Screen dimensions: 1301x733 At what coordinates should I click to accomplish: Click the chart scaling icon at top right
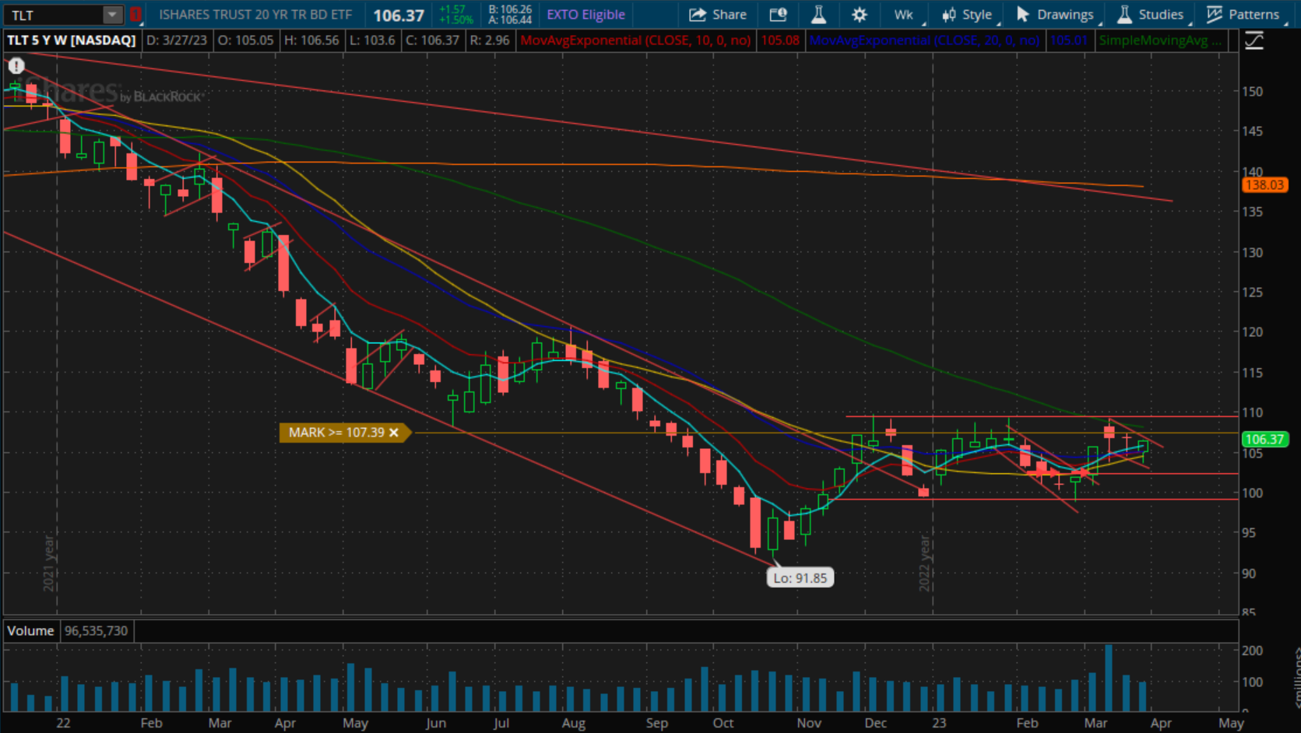click(x=1254, y=40)
